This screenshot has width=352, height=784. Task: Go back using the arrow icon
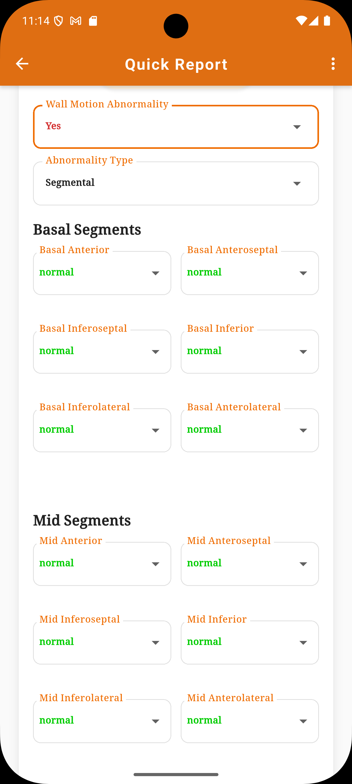[x=22, y=64]
